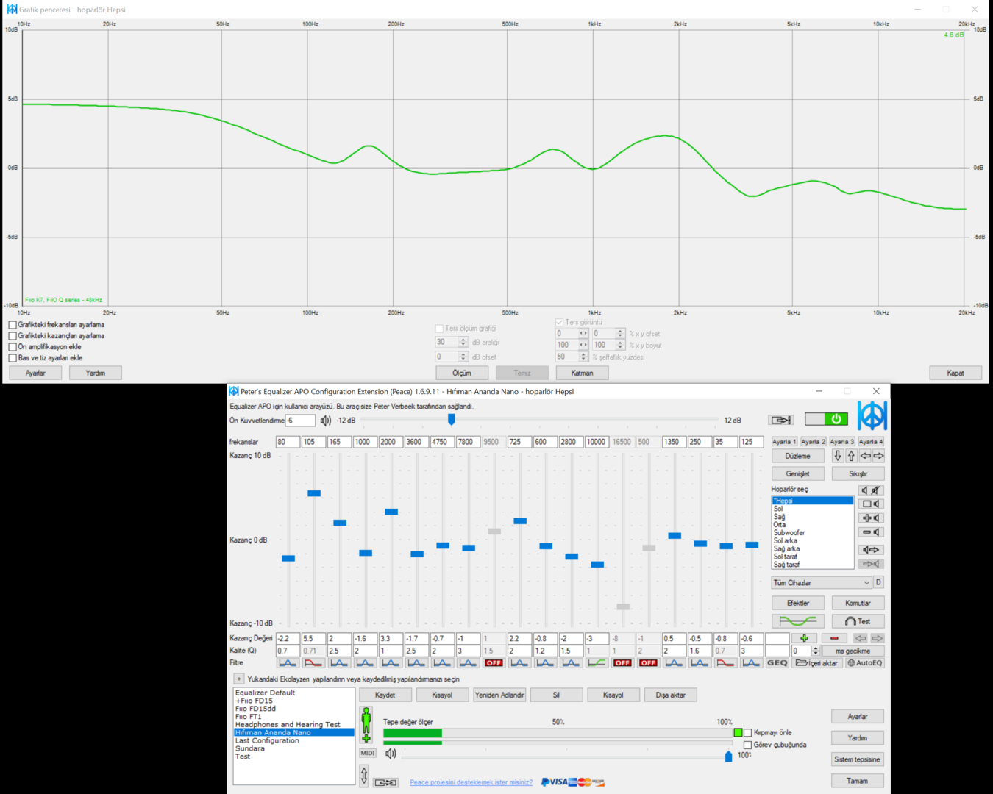Add a new band with the green plus

click(x=804, y=638)
